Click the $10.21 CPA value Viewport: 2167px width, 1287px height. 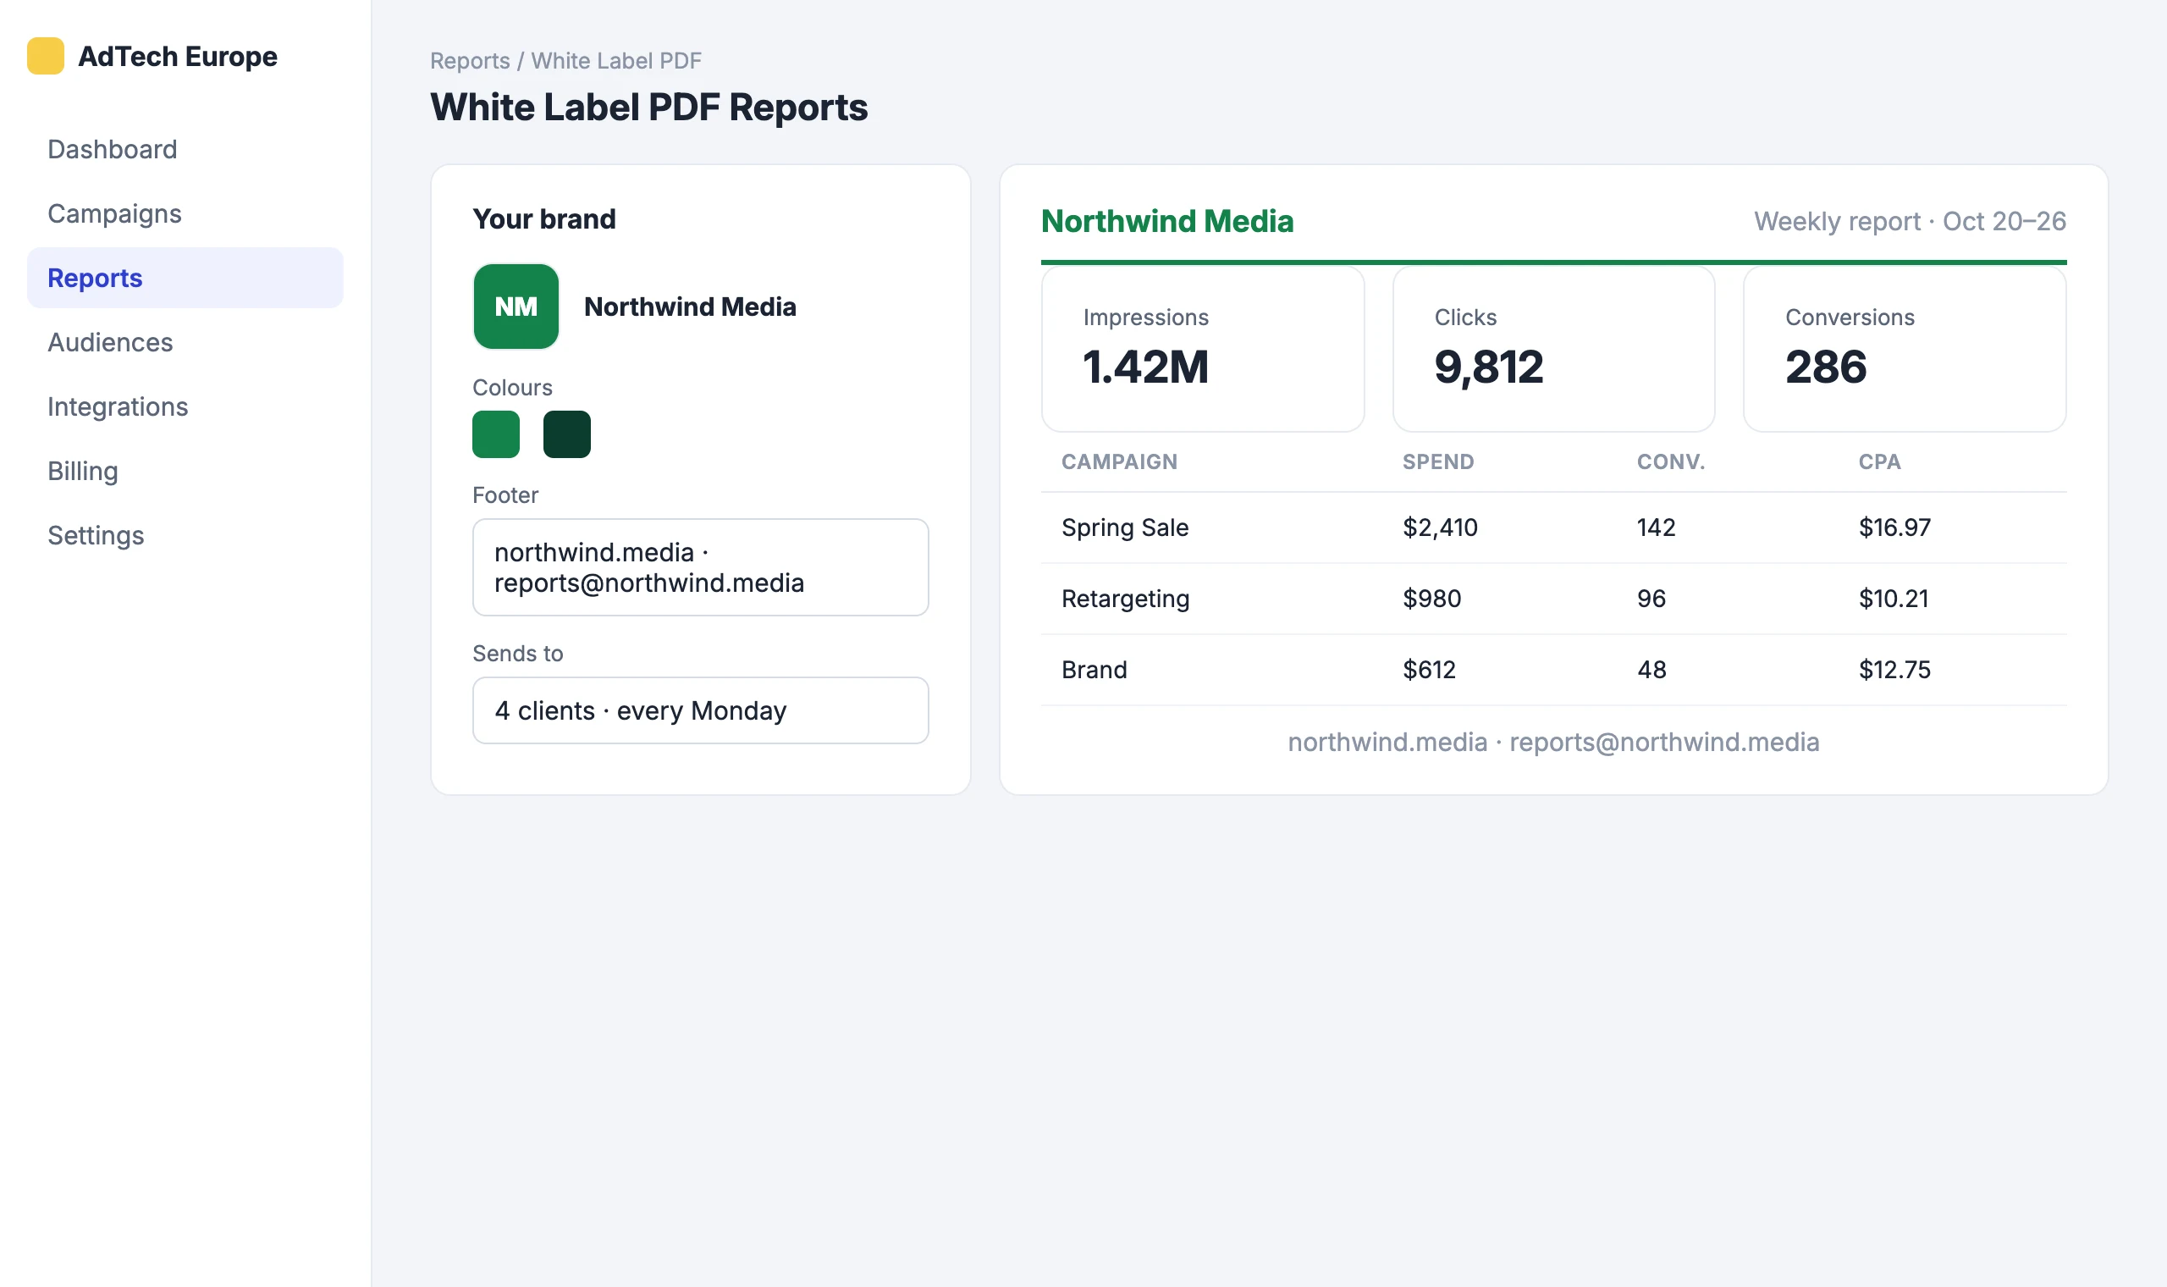(x=1893, y=599)
